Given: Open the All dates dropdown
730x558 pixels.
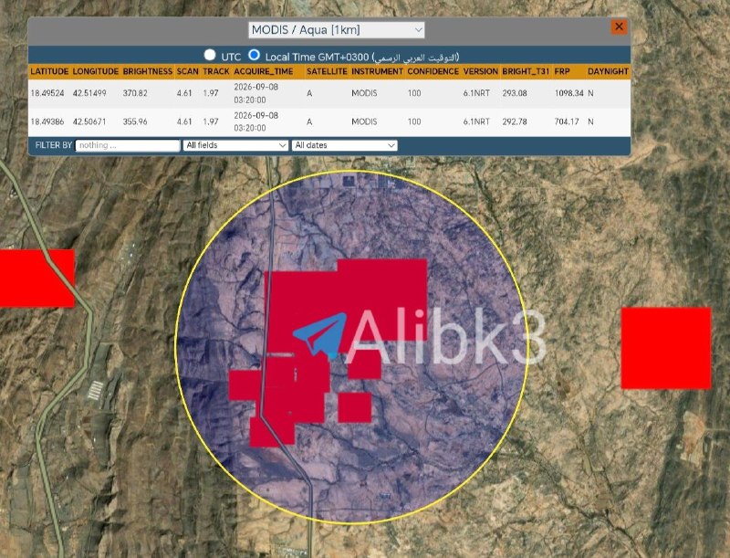Looking at the screenshot, I should click(345, 145).
